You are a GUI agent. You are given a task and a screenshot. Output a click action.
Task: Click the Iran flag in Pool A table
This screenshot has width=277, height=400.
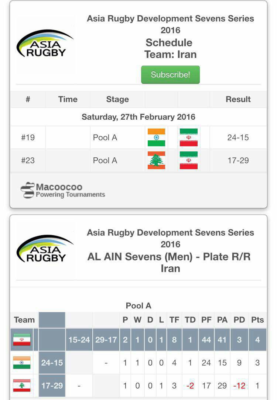(x=22, y=339)
